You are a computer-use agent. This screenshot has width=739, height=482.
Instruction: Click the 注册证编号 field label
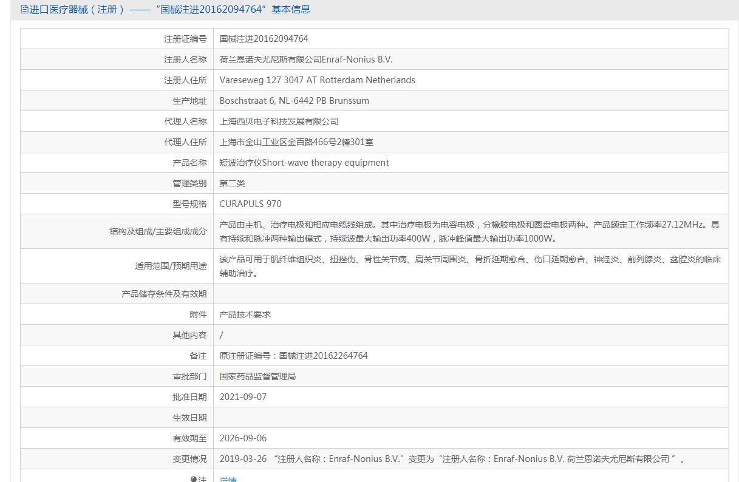coord(185,39)
